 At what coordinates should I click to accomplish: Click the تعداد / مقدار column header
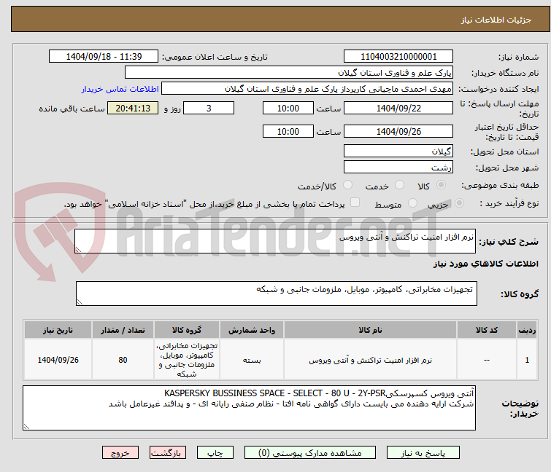[x=123, y=330]
